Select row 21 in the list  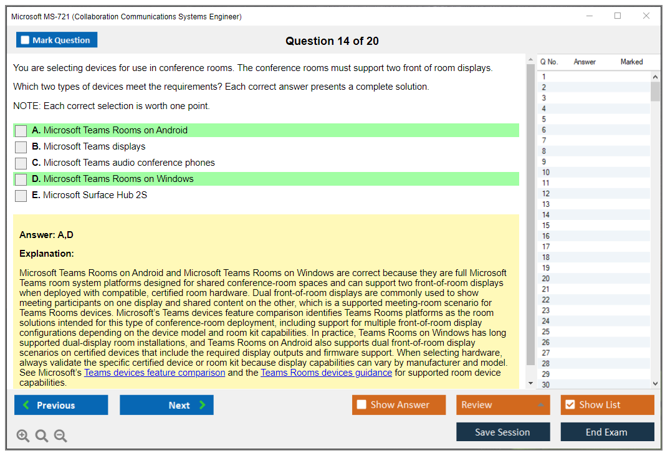[594, 289]
